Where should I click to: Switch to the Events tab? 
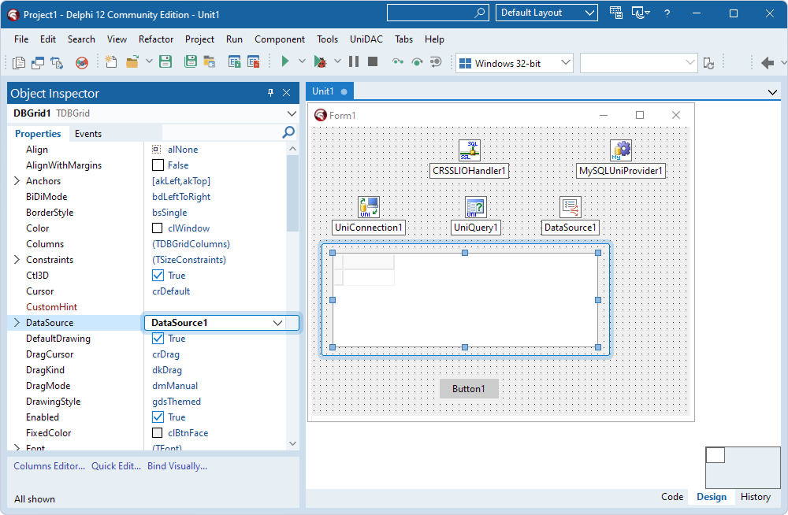click(x=88, y=134)
